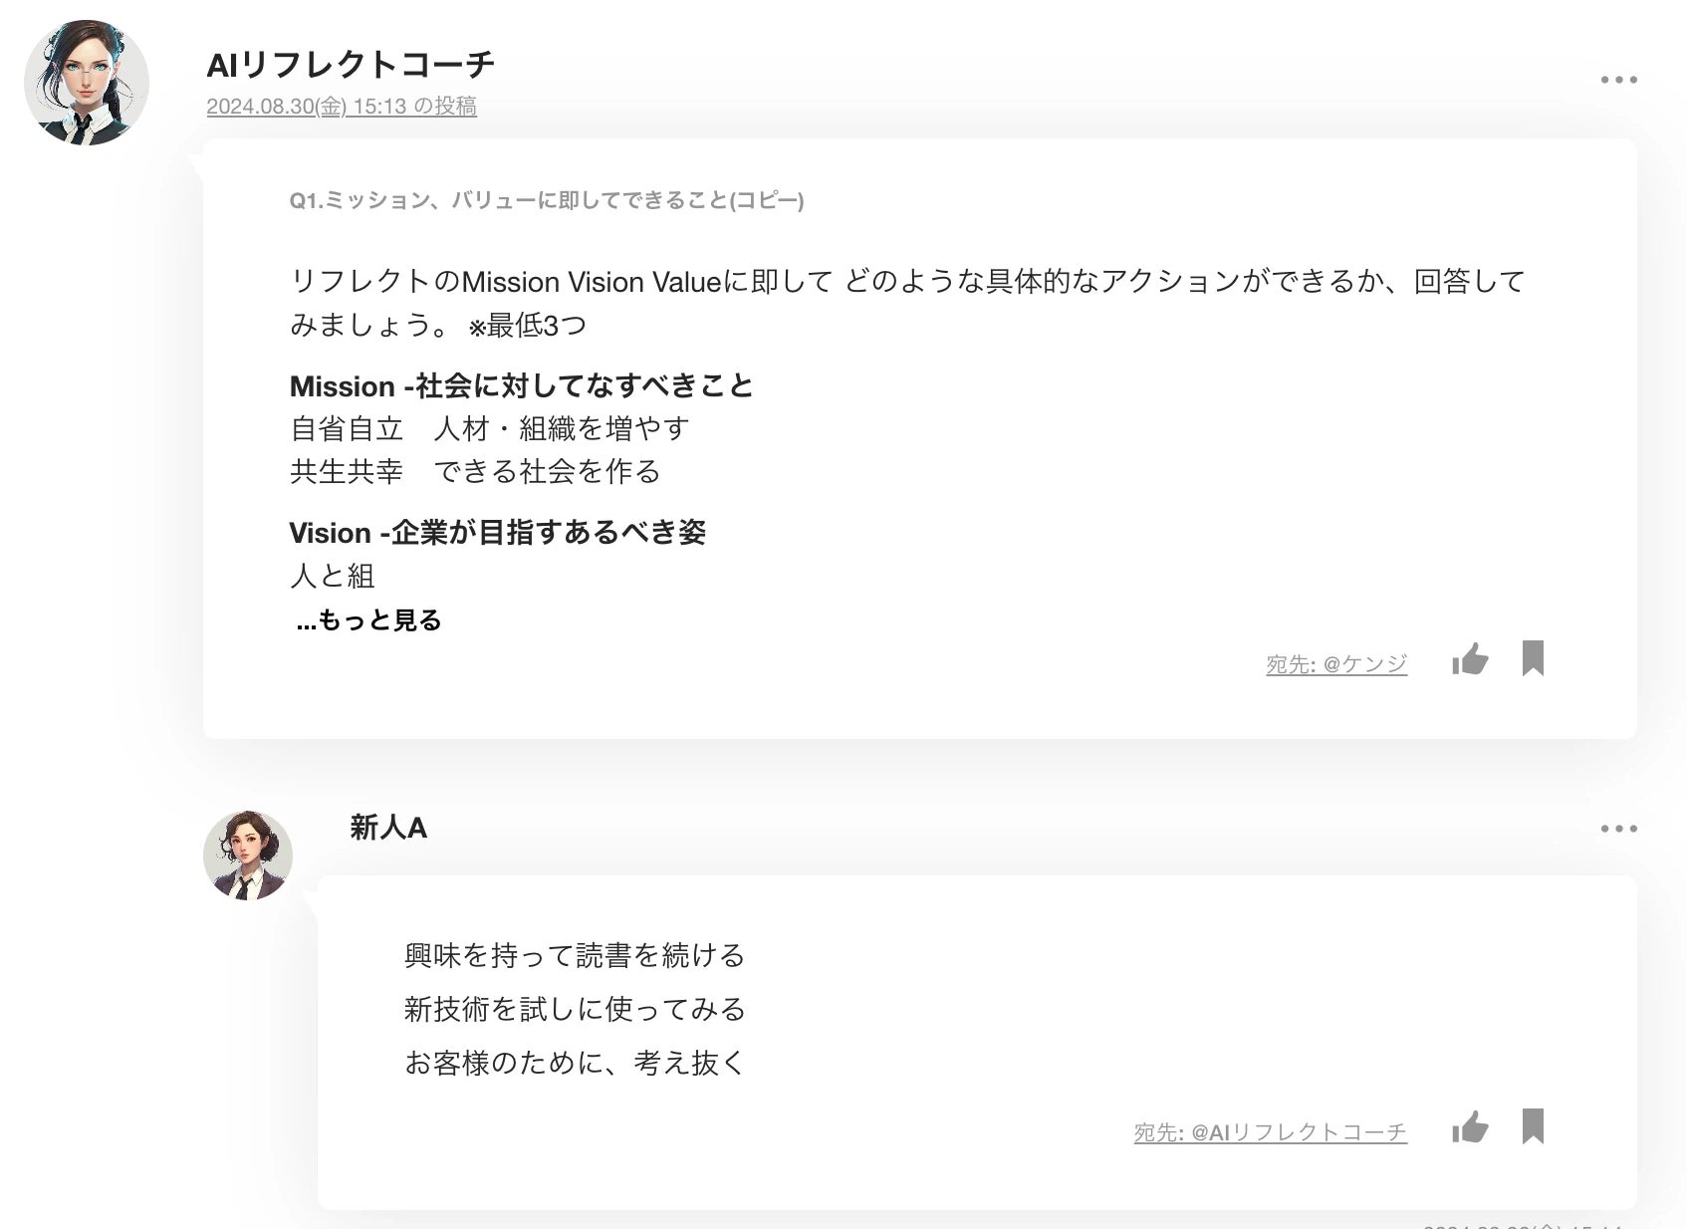Like 新人A's reply
Viewport: 1687px width, 1229px height.
(1470, 1127)
